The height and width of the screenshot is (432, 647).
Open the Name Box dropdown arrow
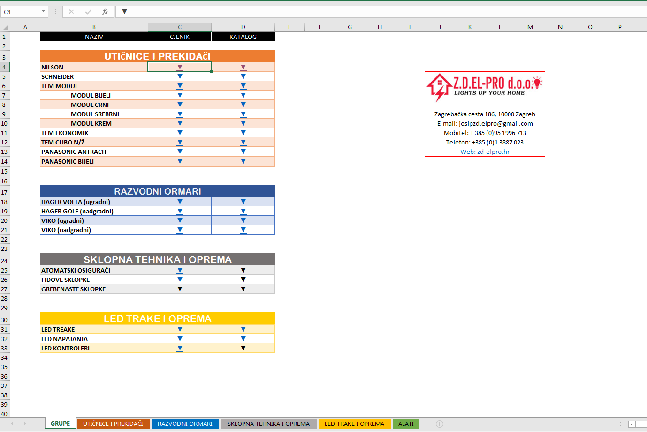(x=43, y=12)
